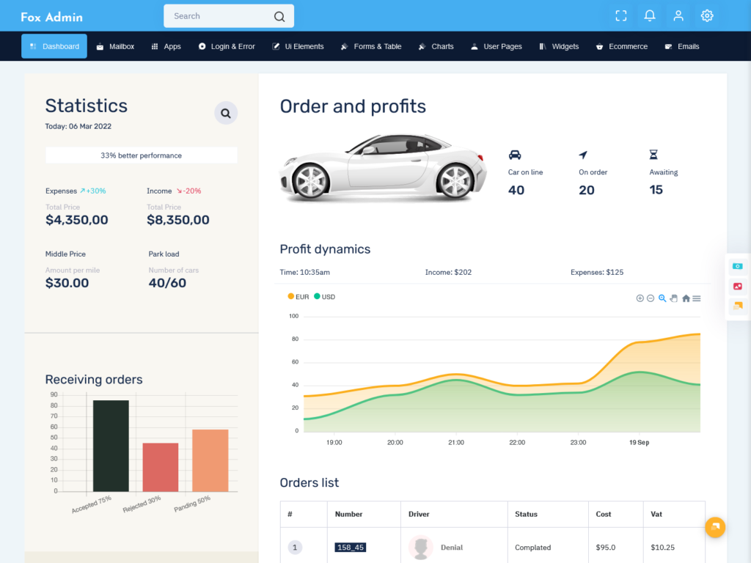
Task: Switch to the Mailbox tab
Action: click(114, 45)
